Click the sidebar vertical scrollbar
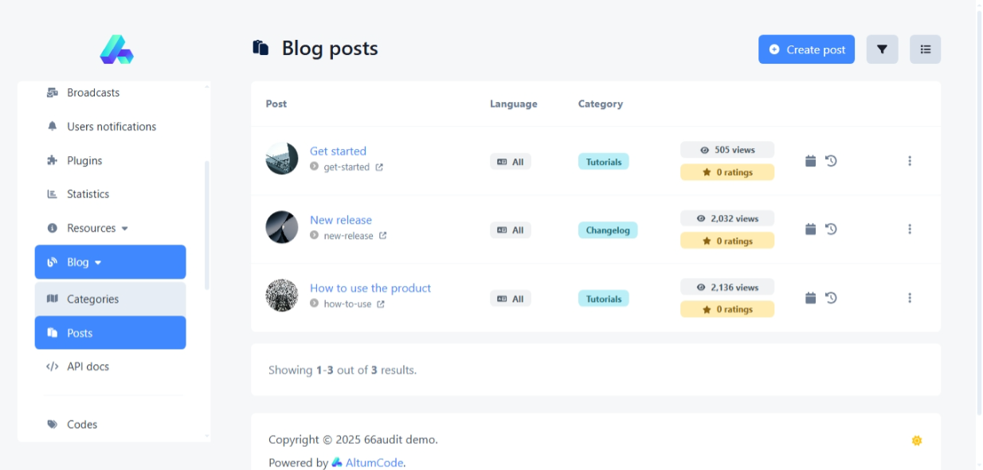The width and height of the screenshot is (983, 470). tap(207, 223)
